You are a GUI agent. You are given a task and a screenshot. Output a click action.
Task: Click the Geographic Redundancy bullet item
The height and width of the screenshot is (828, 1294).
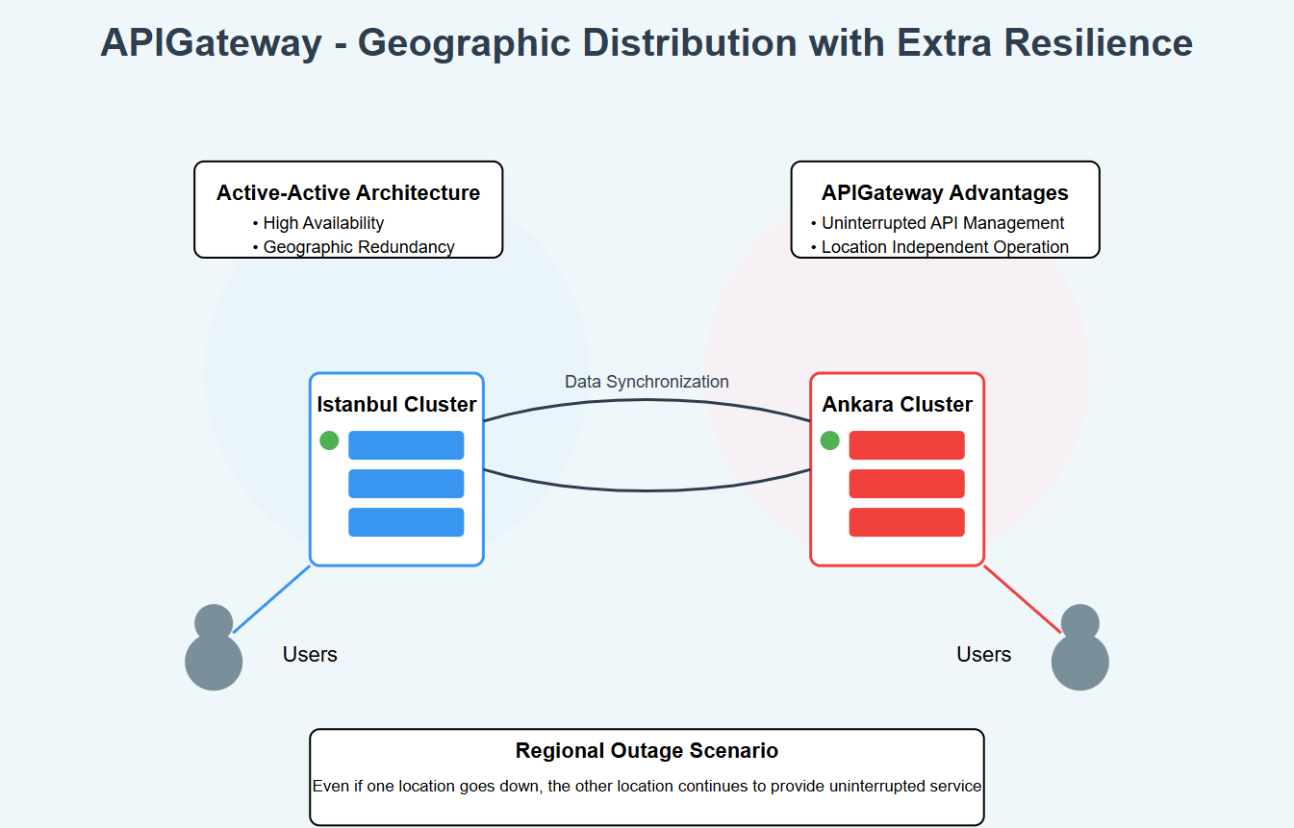tap(358, 247)
